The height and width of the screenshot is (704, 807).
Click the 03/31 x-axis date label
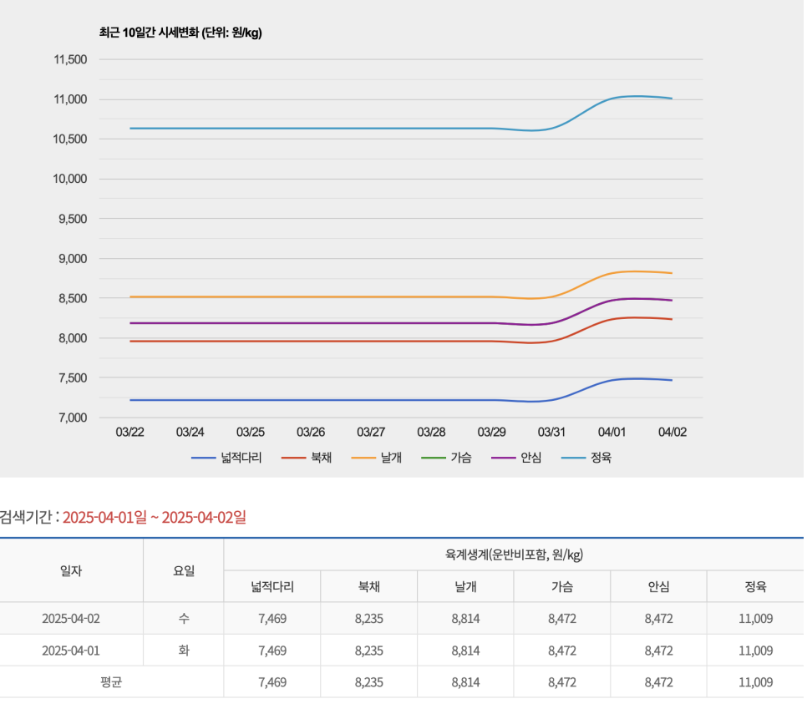click(551, 433)
